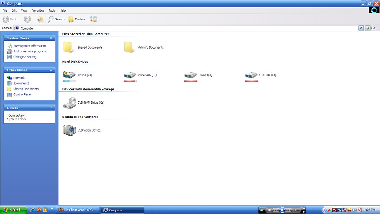
Task: Open the Back history dropdown arrow
Action: click(20, 19)
